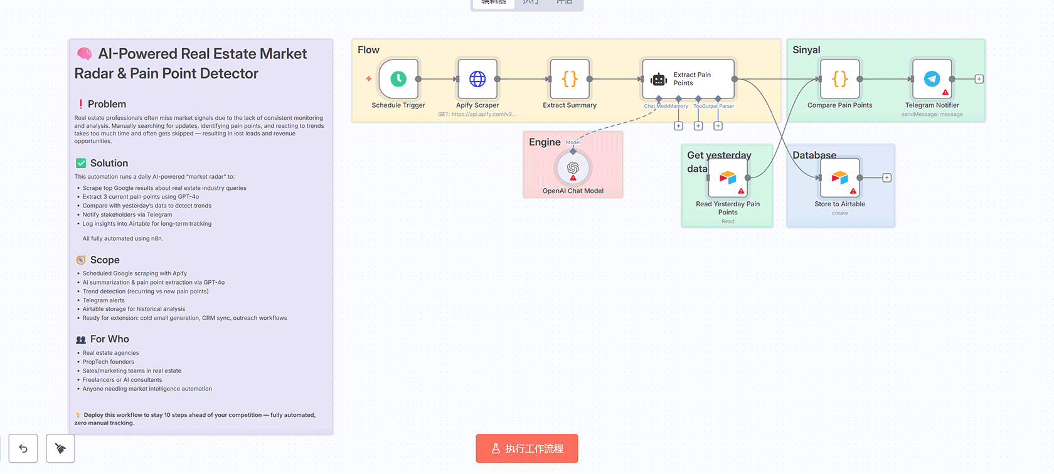Switch to the 执行 tab
The height and width of the screenshot is (474, 1054).
530,3
